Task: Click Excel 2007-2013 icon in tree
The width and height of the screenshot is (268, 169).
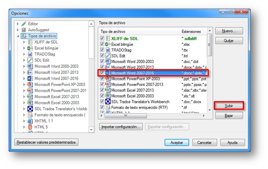Action: [x=30, y=97]
